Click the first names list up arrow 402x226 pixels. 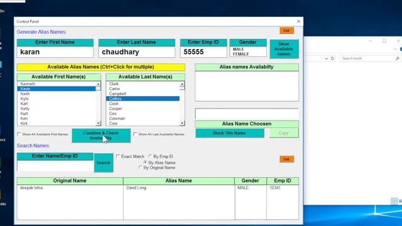98,84
